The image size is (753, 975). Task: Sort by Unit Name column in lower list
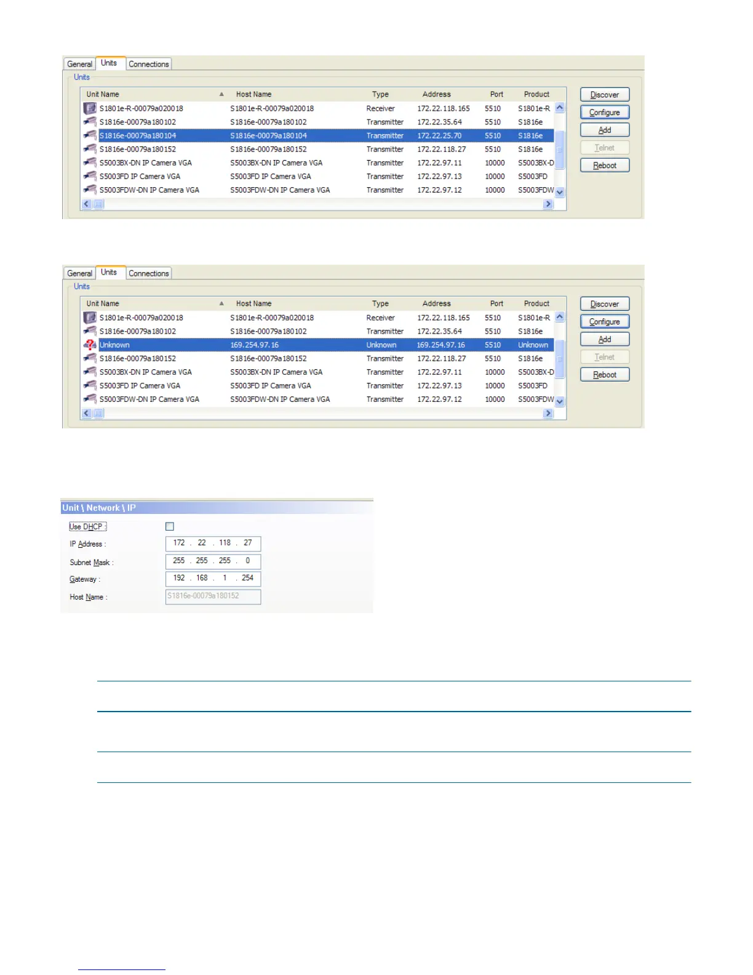pyautogui.click(x=155, y=303)
